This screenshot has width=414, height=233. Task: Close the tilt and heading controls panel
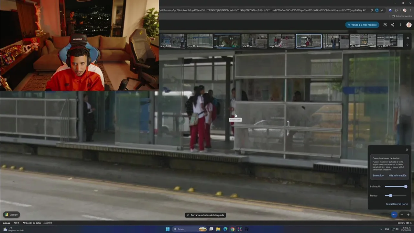coord(407,150)
